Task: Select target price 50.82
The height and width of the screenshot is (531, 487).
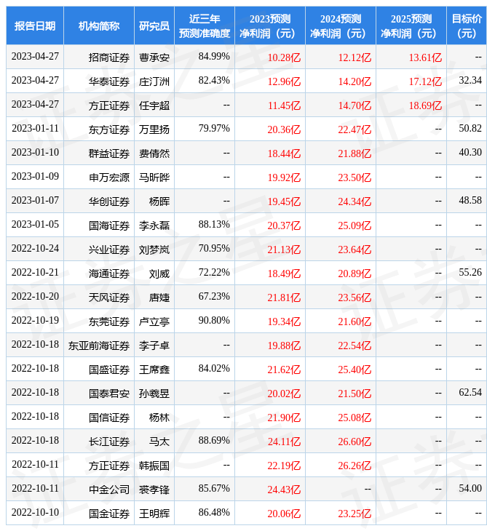Action: click(470, 128)
